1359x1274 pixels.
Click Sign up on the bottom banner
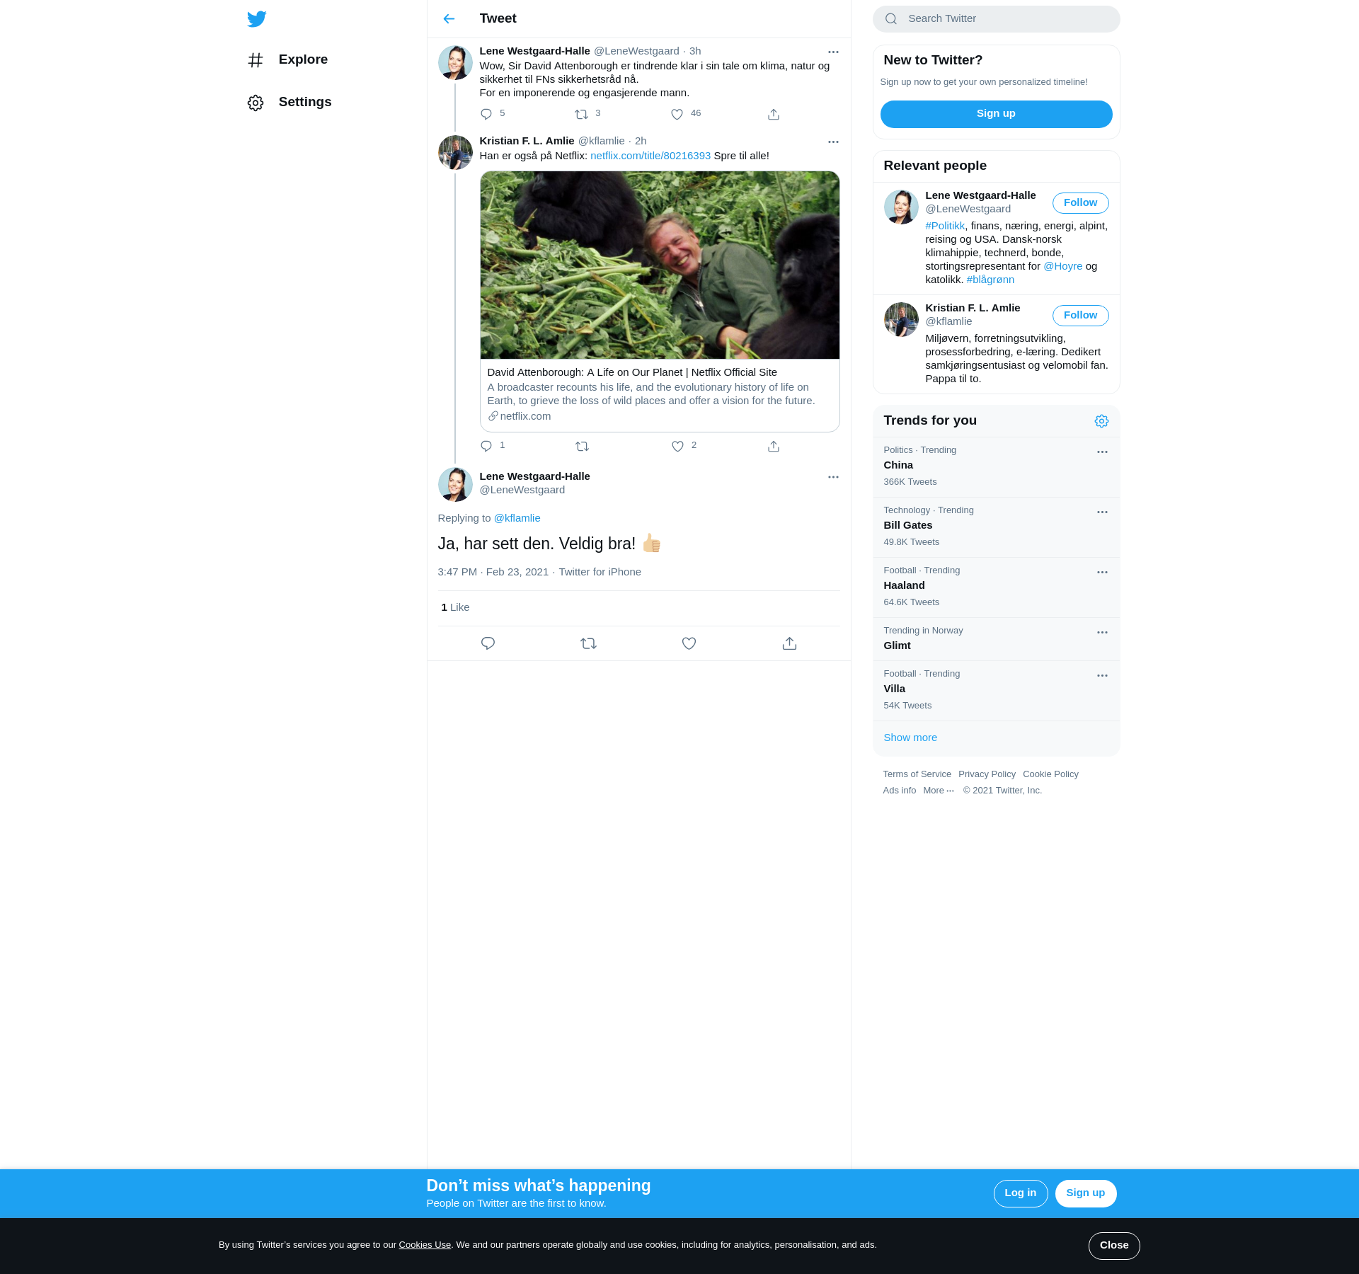click(x=1085, y=1193)
